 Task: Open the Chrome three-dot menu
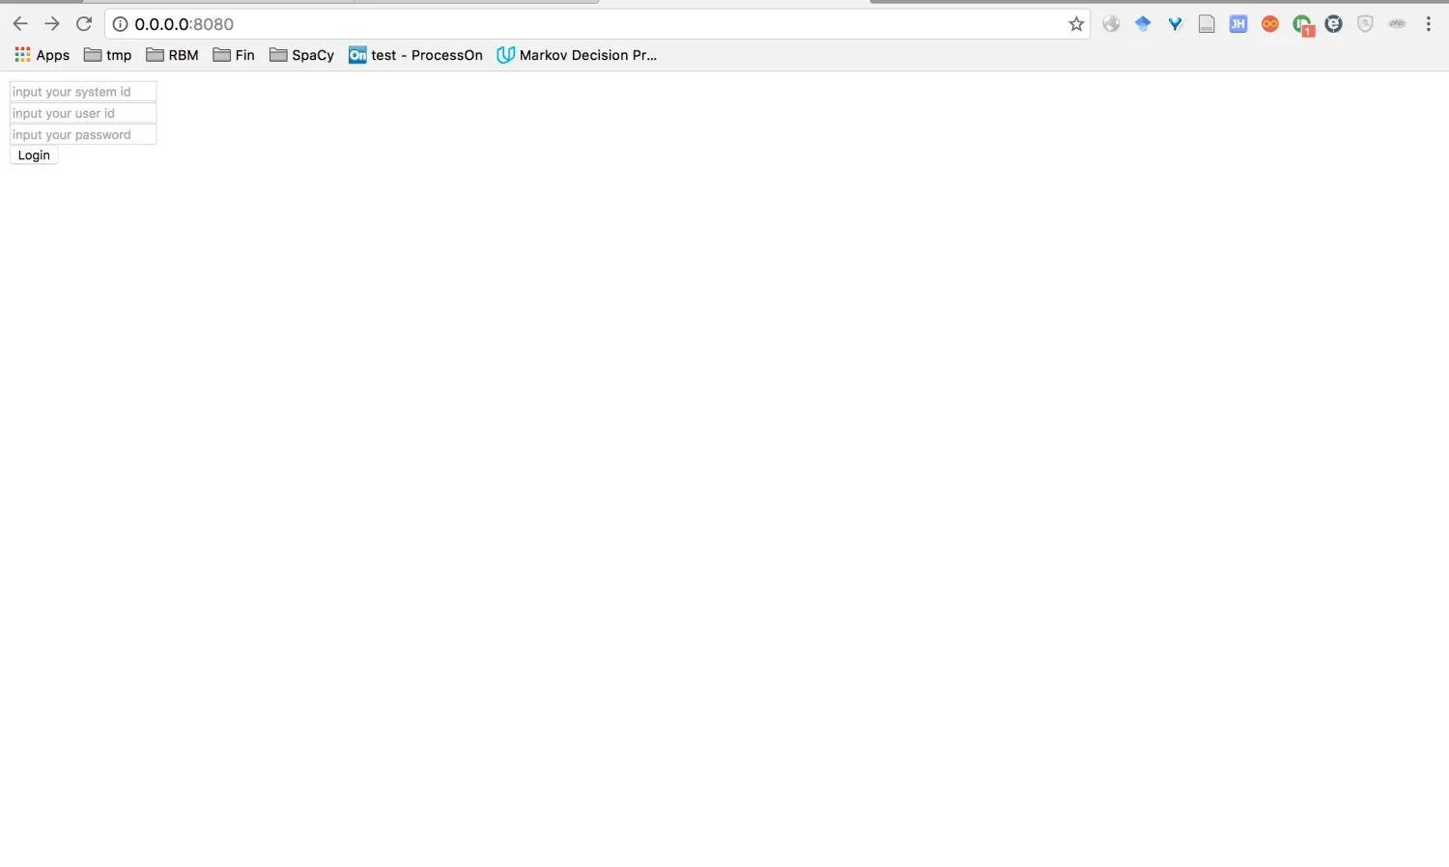[1429, 24]
